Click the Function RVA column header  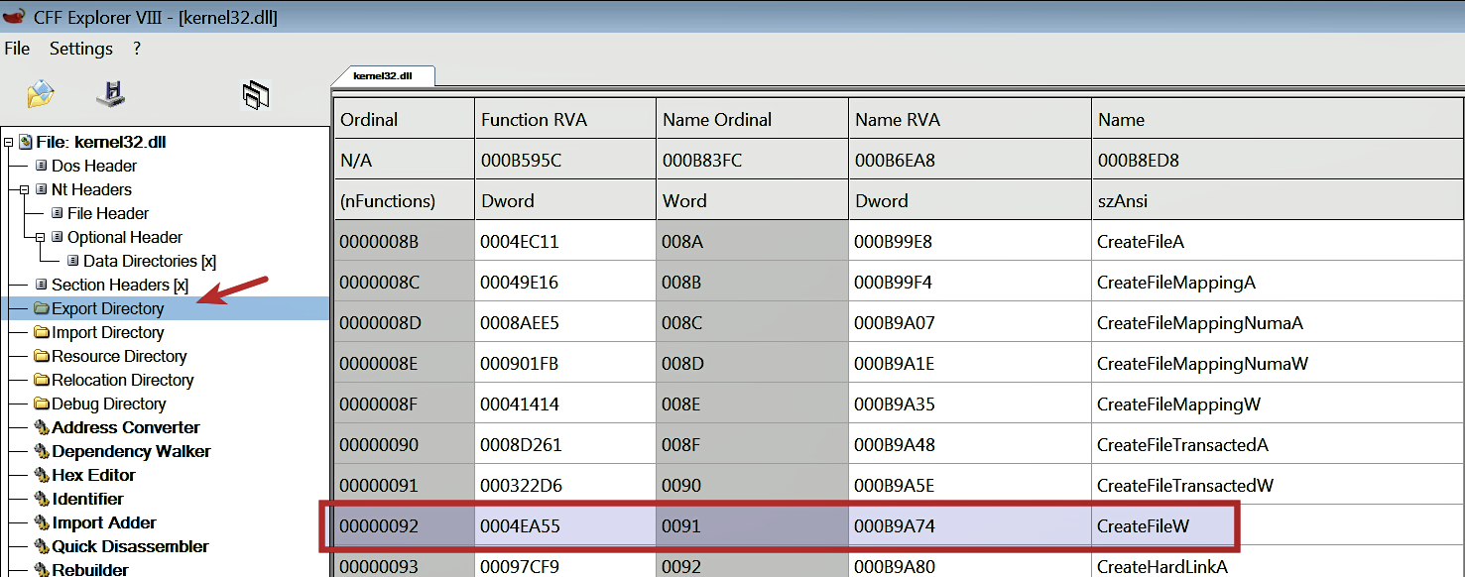(565, 119)
